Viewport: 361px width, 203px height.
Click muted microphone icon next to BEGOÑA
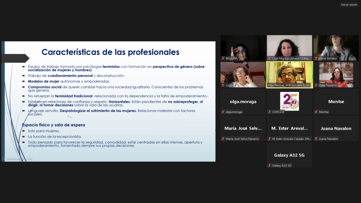click(x=223, y=59)
